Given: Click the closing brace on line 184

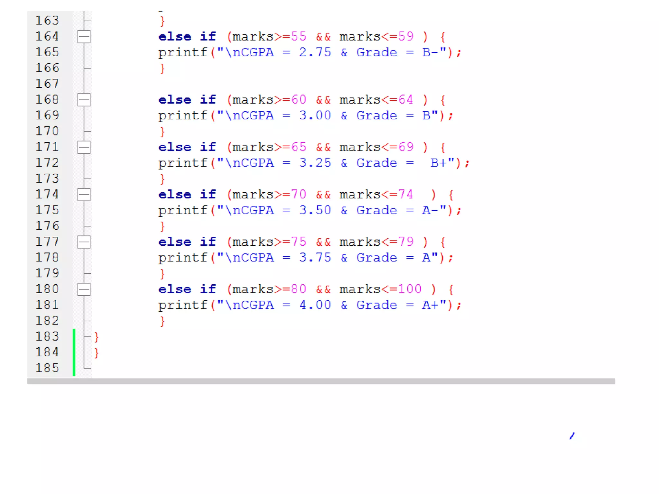Looking at the screenshot, I should tap(97, 352).
